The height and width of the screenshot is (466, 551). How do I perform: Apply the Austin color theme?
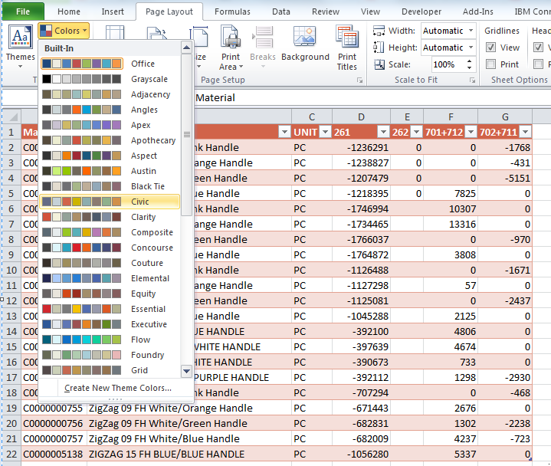click(110, 171)
